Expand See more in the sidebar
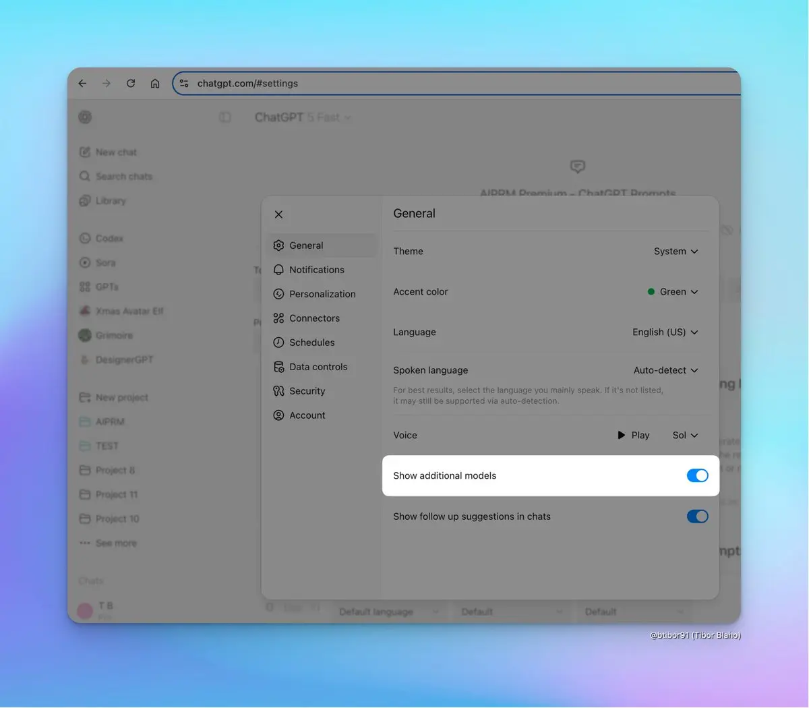Screen dimensions: 809x708 [109, 543]
